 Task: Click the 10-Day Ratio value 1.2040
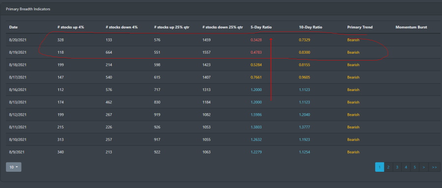304,115
